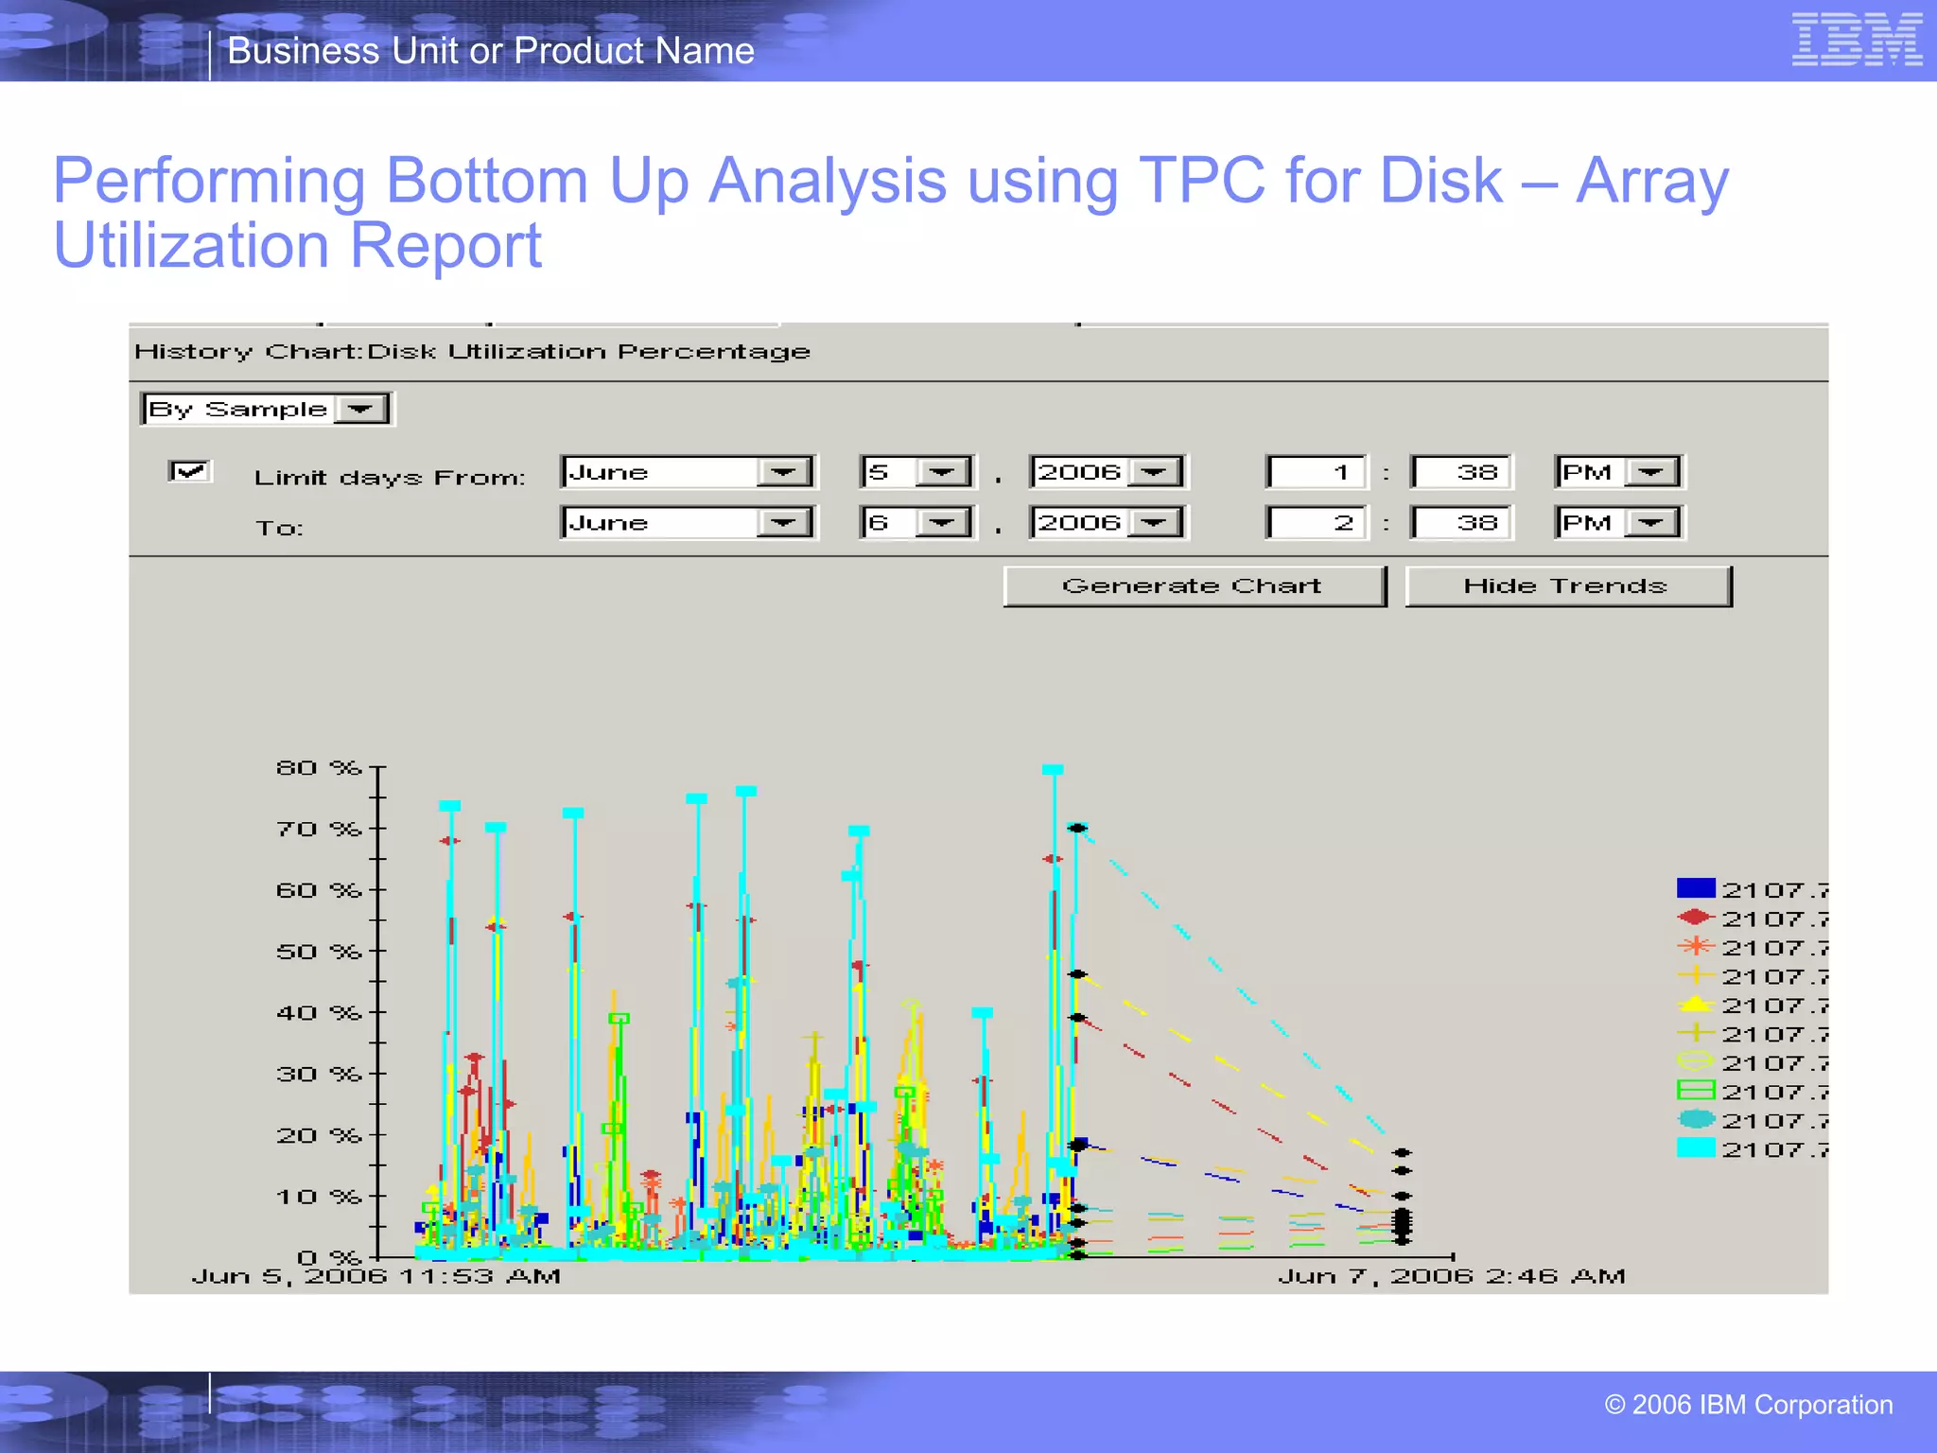The height and width of the screenshot is (1453, 1937).
Task: Click the highest cyan peak data marker
Action: coord(1053,770)
